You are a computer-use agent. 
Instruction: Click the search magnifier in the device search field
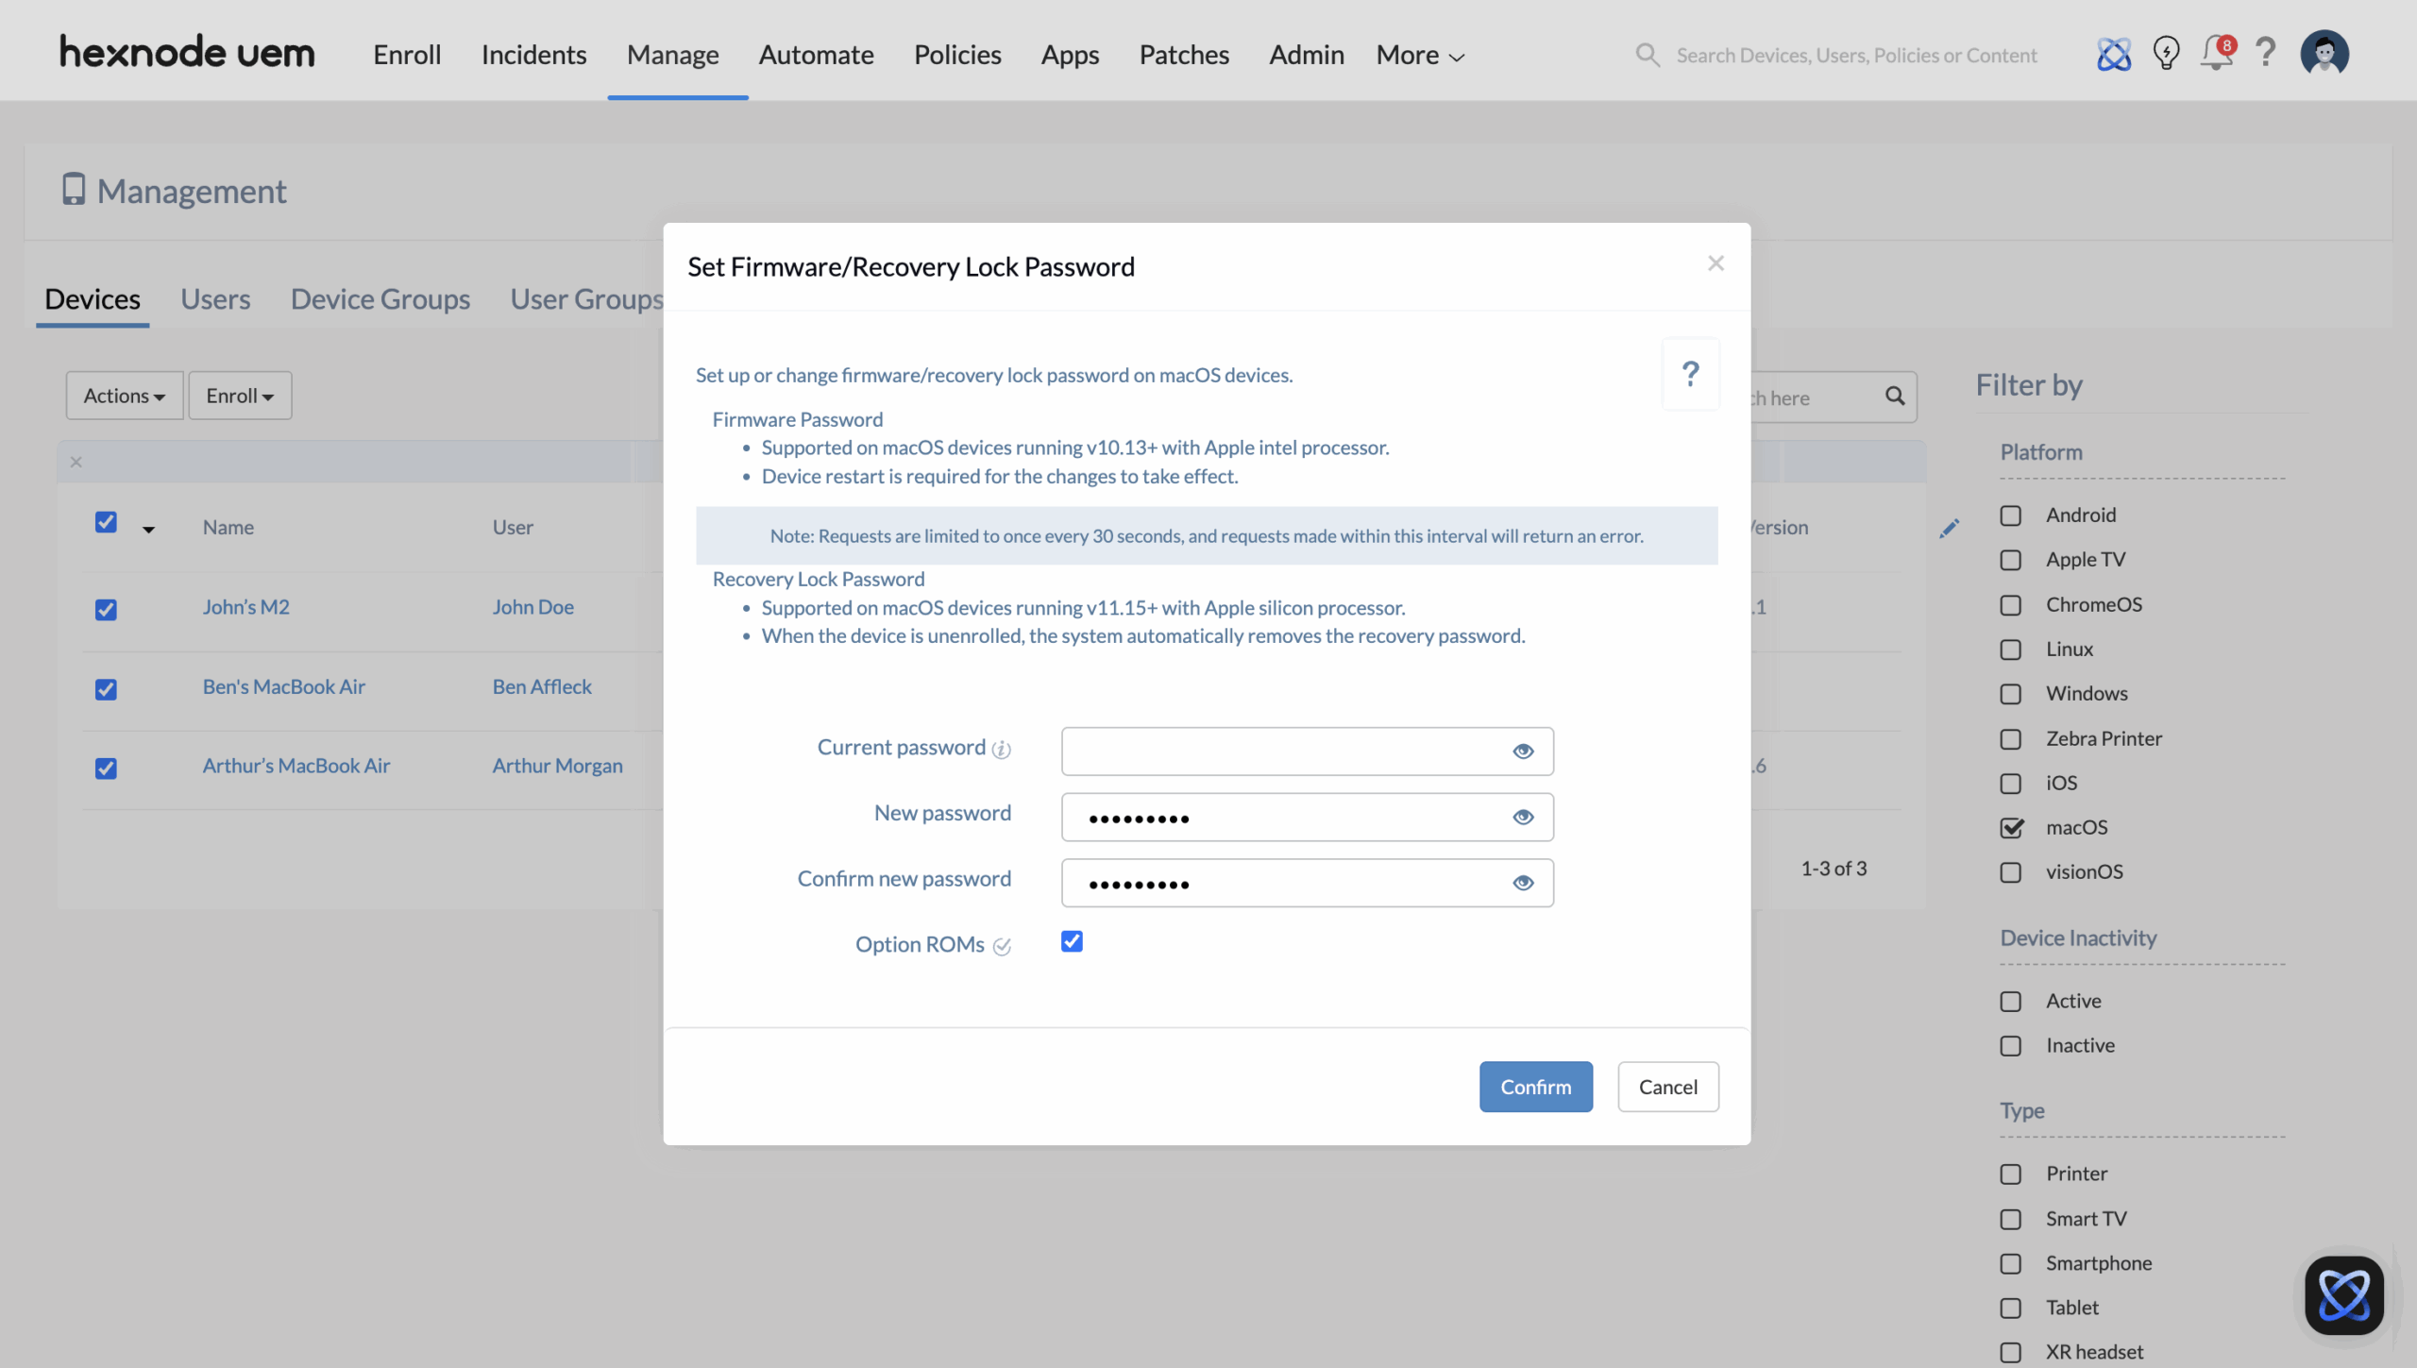(x=1895, y=397)
